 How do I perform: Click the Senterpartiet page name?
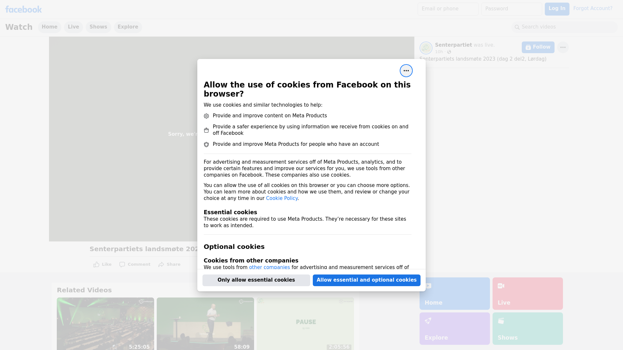coord(453,45)
